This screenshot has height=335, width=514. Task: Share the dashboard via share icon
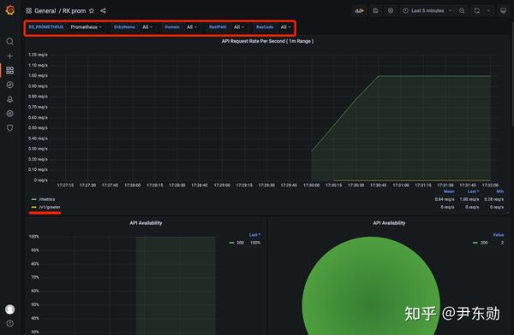tap(104, 11)
